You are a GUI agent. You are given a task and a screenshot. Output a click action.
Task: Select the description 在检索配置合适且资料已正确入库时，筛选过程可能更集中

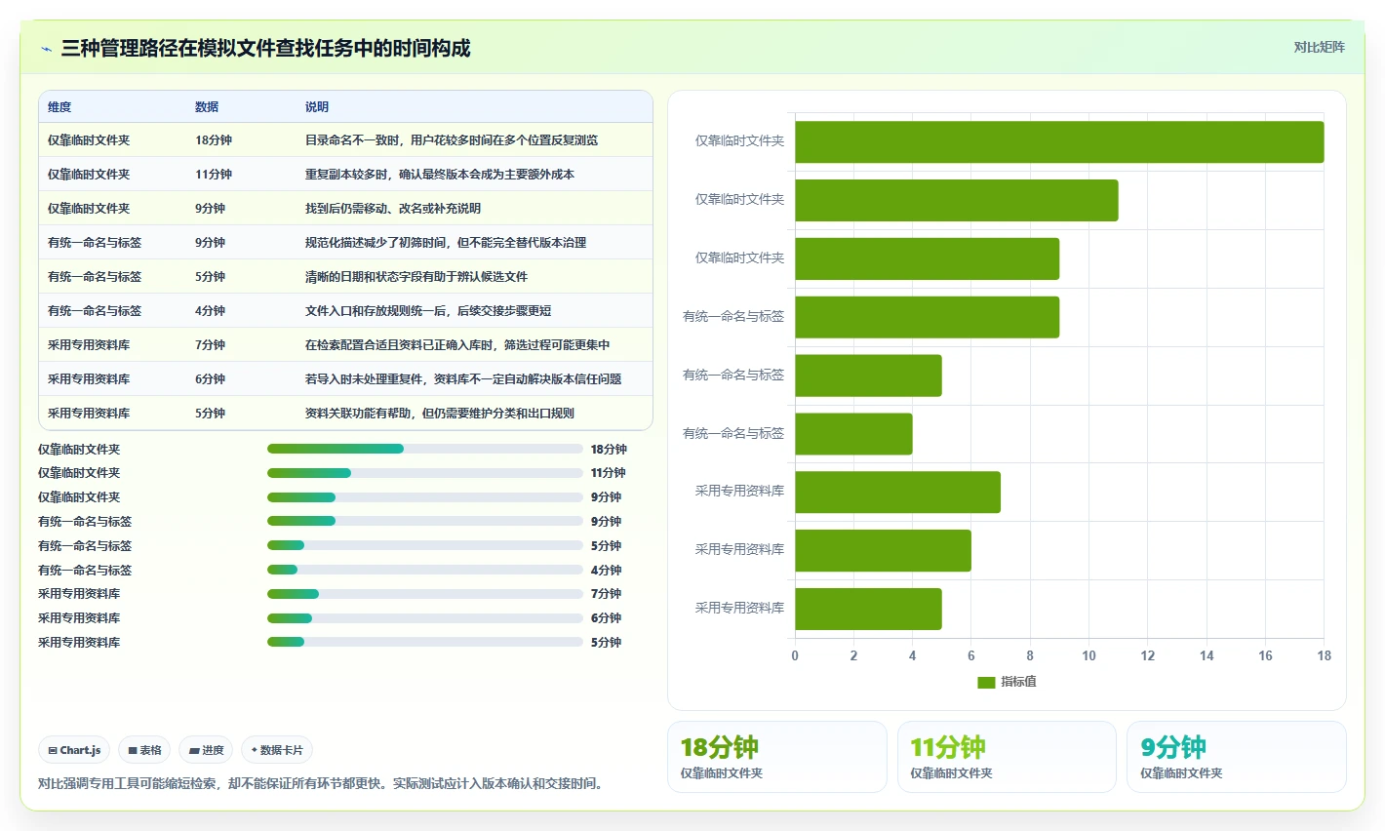coord(457,345)
